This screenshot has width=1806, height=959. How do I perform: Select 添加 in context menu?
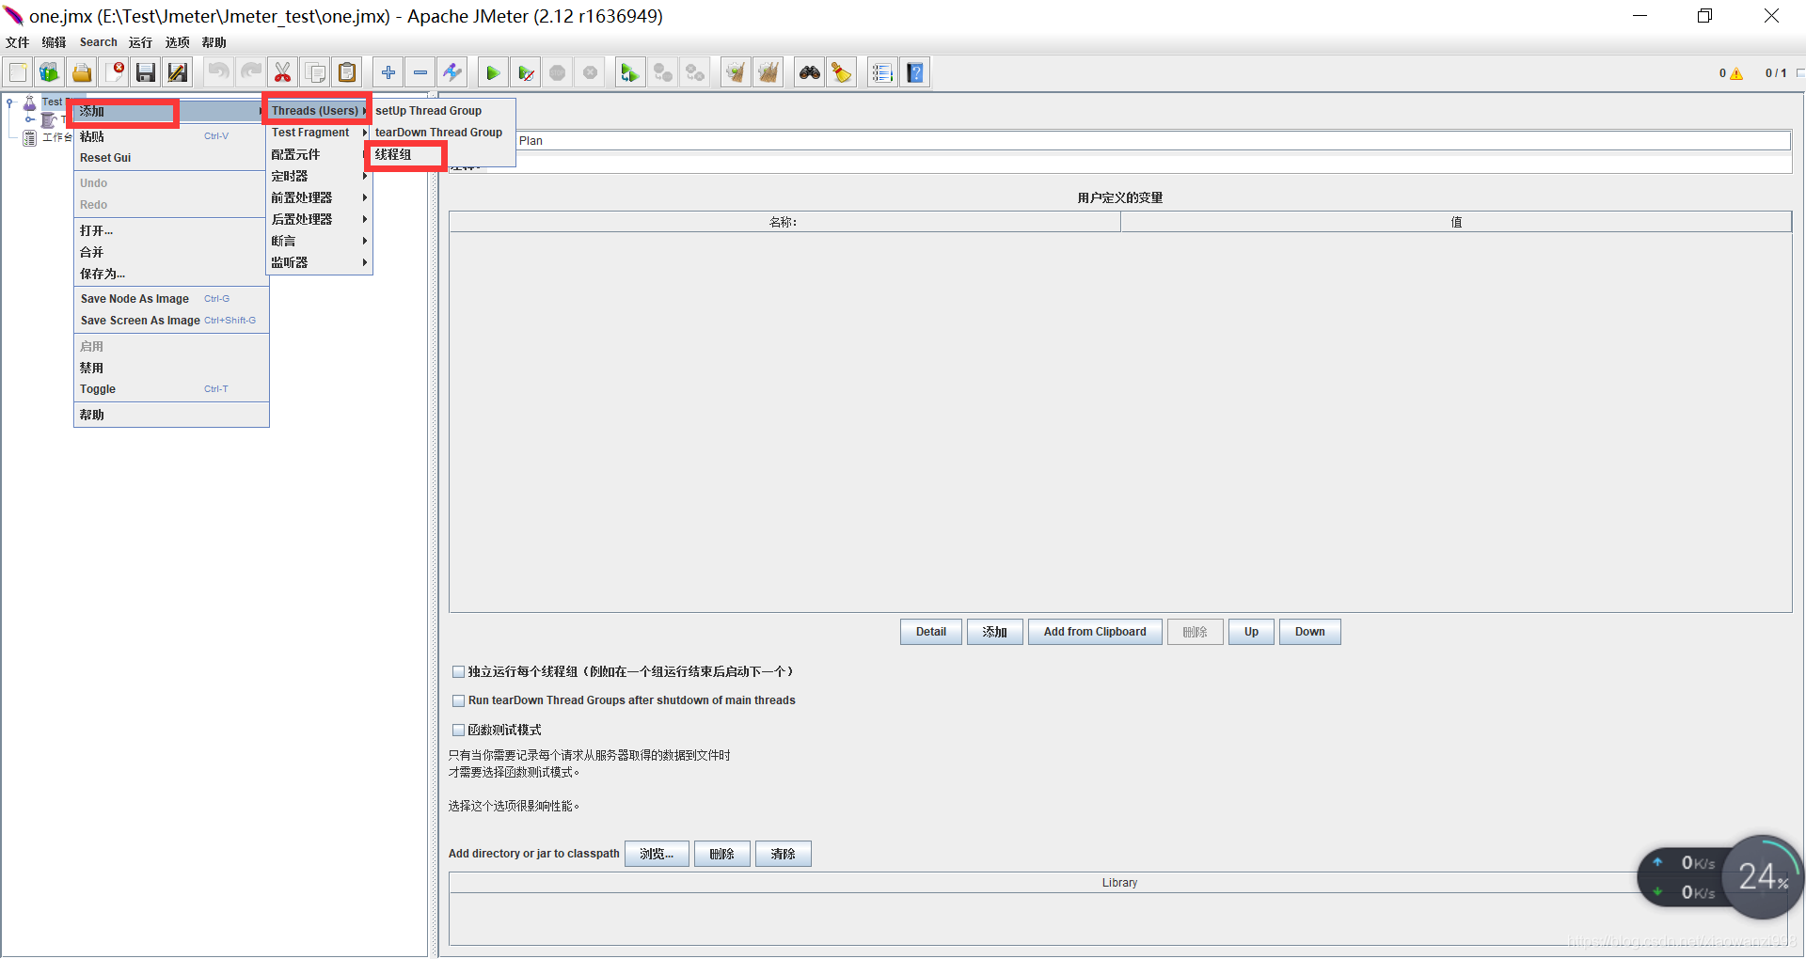(171, 111)
